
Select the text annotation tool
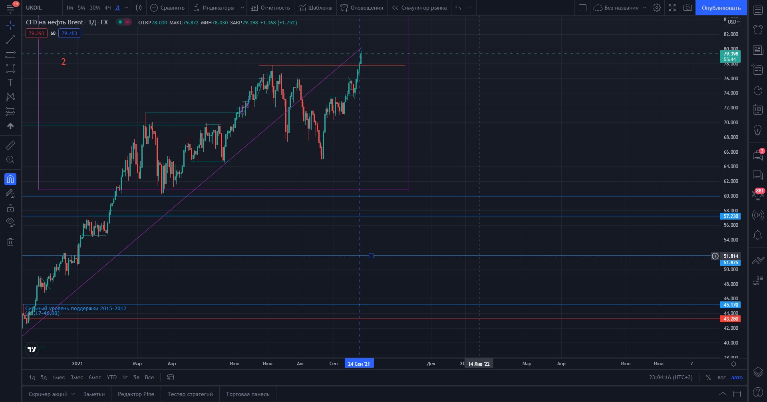pyautogui.click(x=10, y=83)
